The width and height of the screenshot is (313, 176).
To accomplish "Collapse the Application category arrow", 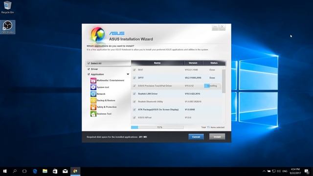I will point(128,74).
